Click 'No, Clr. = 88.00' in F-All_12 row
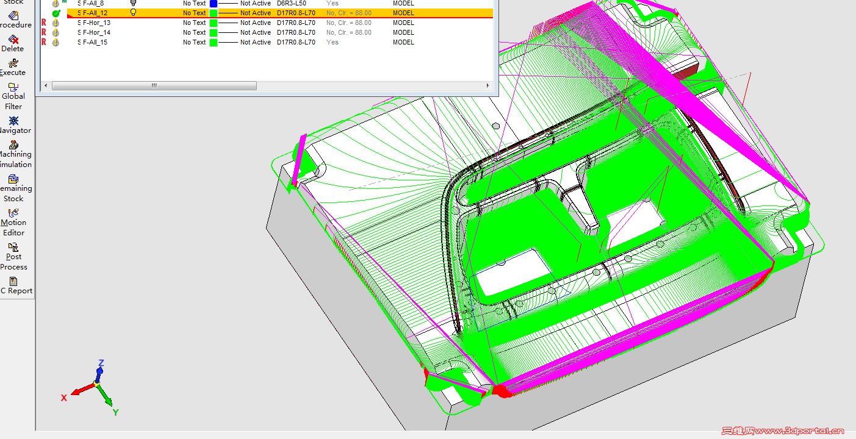 point(349,13)
